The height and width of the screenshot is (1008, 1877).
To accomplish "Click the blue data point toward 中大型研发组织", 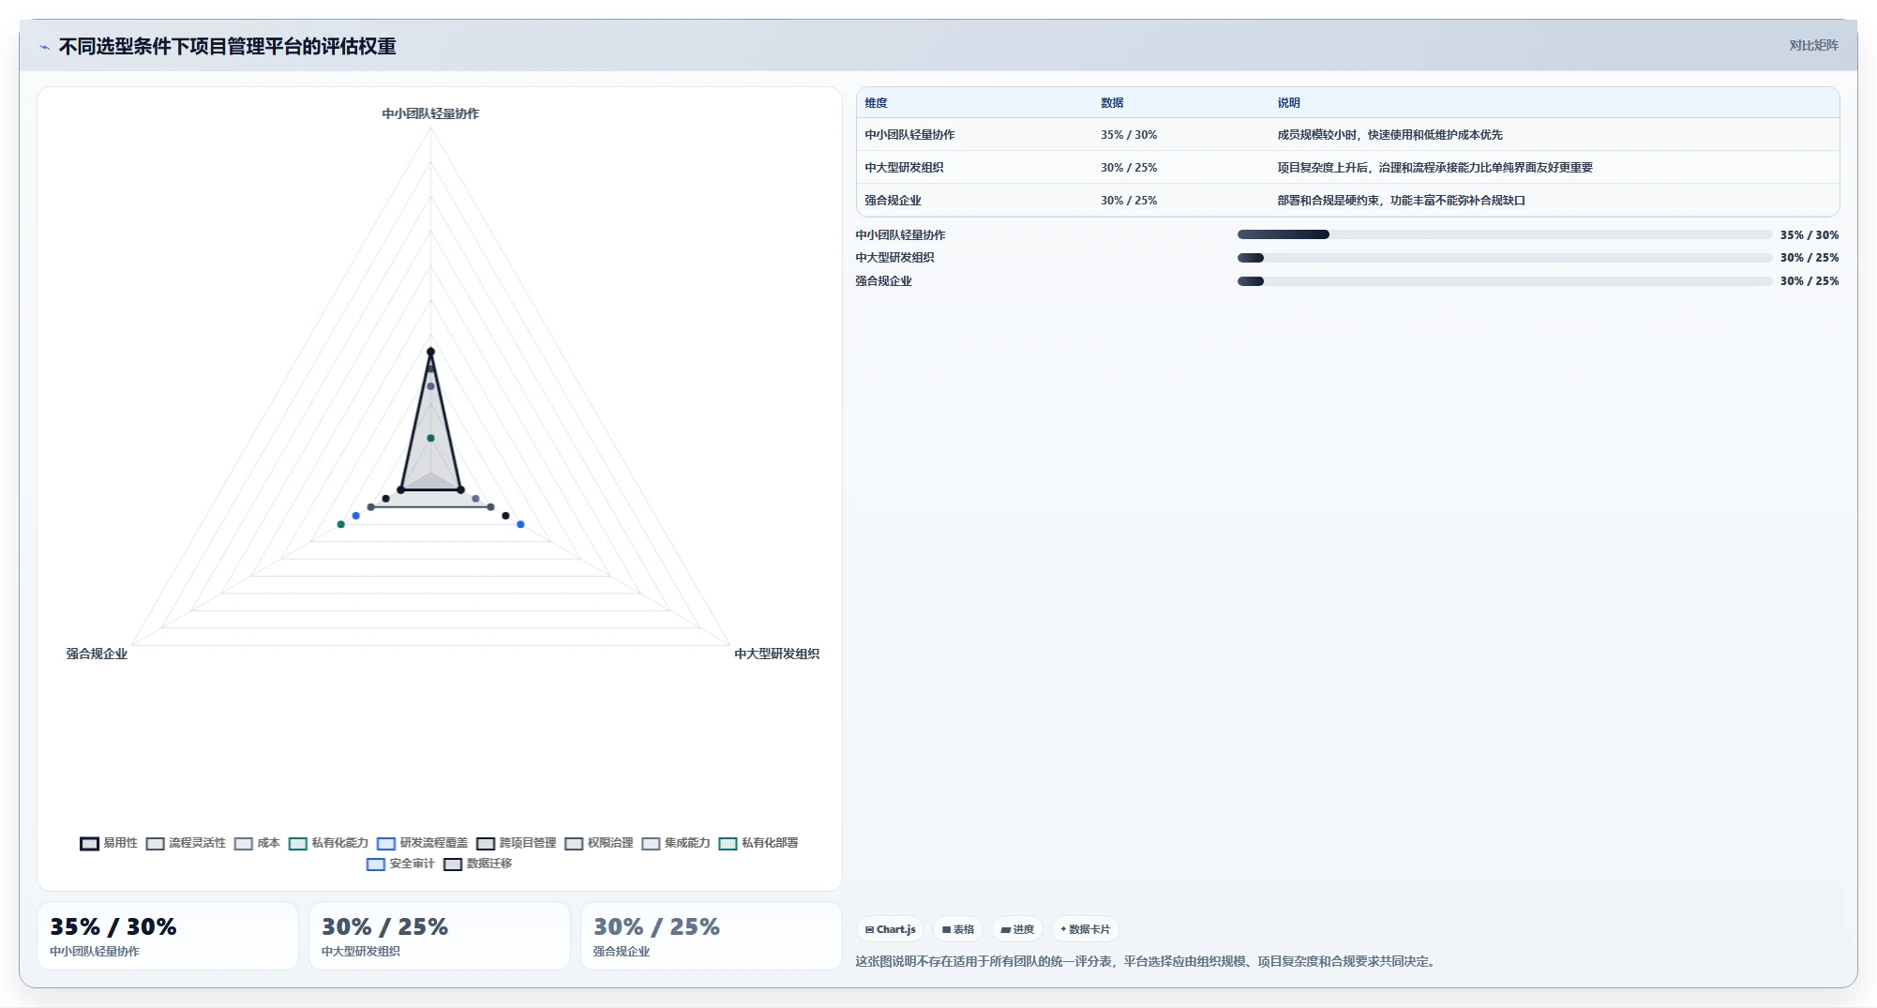I will 520,524.
